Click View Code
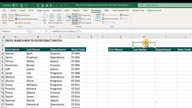The height and width of the screenshot is (108, 192). [x=85, y=19]
